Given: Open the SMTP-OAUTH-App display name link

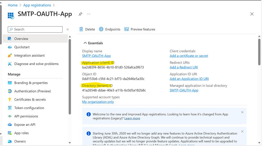Looking at the screenshot, I should coord(96,56).
